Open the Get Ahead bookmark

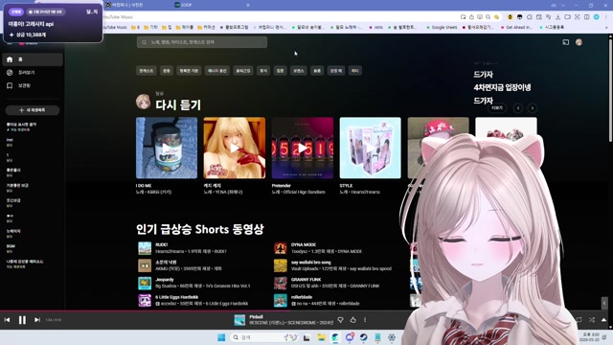point(516,28)
